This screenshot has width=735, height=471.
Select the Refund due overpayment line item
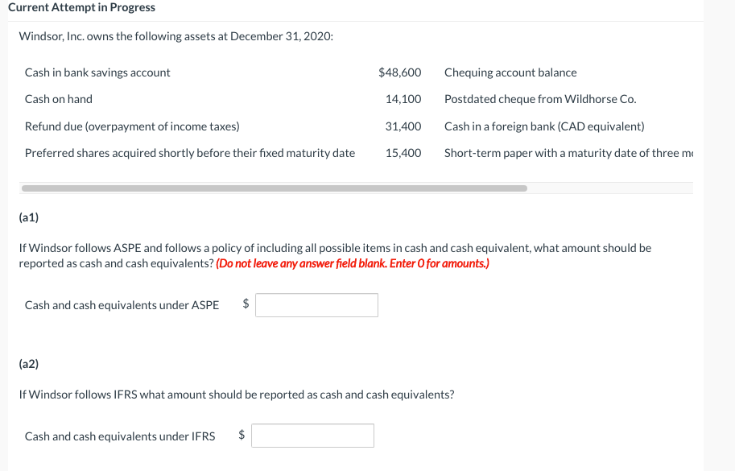[x=130, y=126]
